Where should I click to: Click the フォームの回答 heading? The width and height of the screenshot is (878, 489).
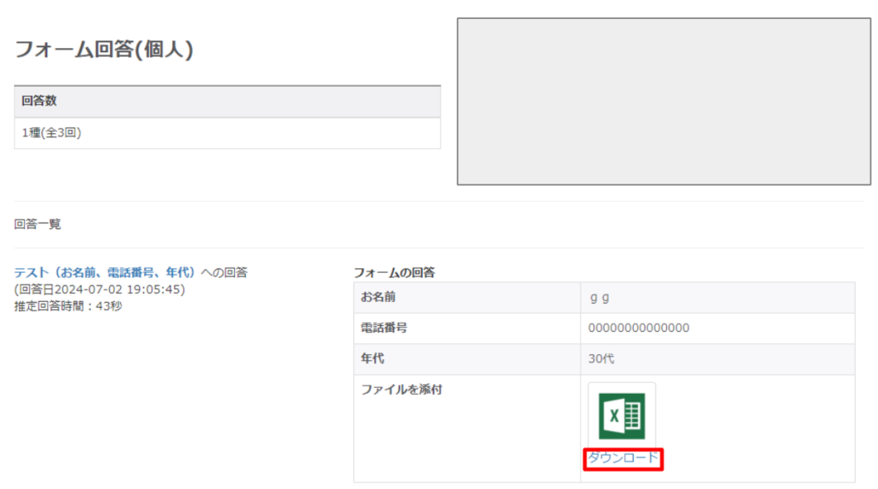394,273
